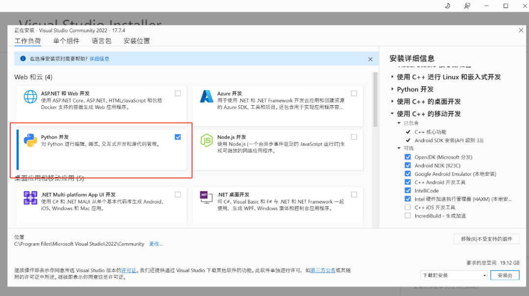
Task: Click the workload list vertical scrollbar
Action: [375, 100]
